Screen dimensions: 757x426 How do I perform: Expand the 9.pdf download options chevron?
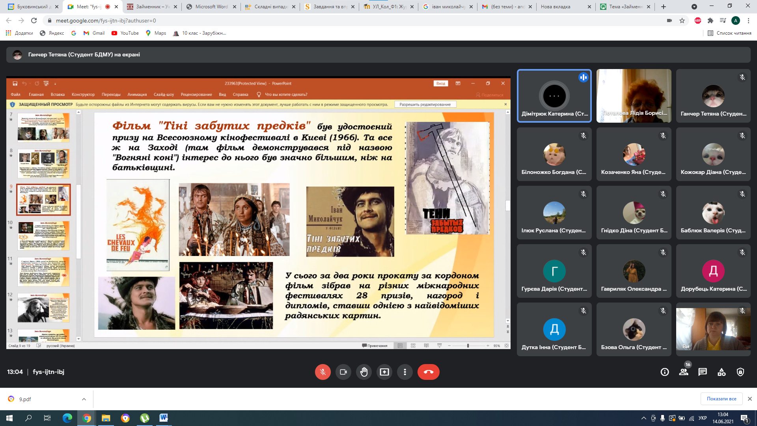84,399
